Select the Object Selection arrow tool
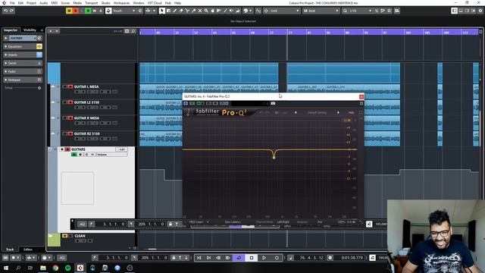 click(x=161, y=11)
